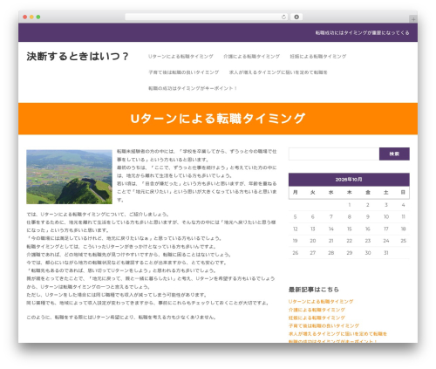Click the article's final paragraph starting このように
Screen dimensions: 436x369
coord(121,318)
